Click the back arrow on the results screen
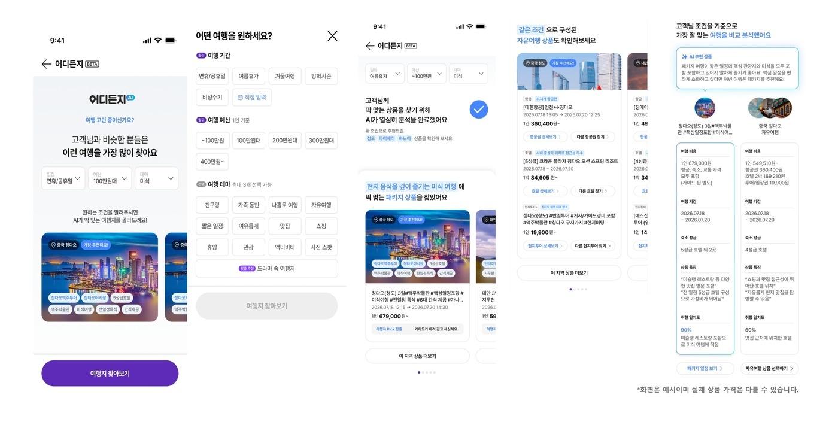This screenshot has width=838, height=422. click(371, 45)
